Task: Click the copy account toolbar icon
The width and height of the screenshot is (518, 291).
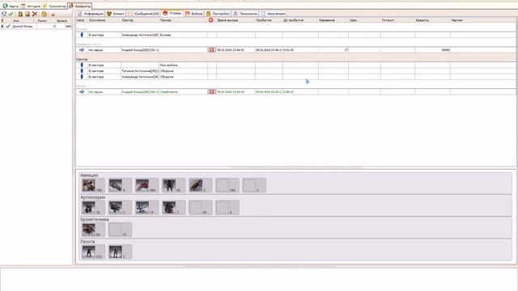Action: pos(20,14)
